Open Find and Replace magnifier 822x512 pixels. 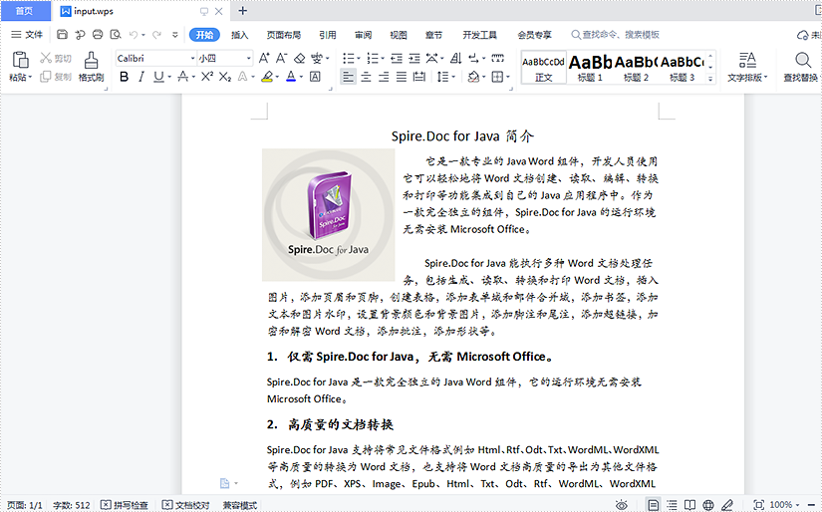[x=803, y=60]
